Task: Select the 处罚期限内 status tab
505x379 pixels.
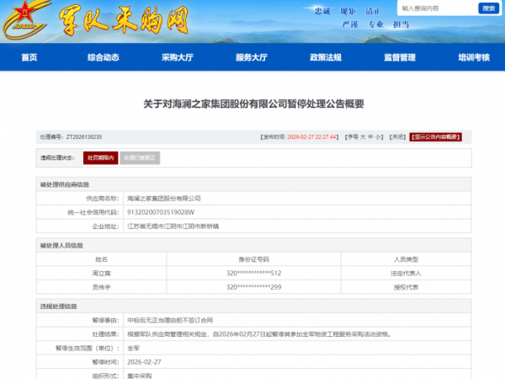Action: [x=100, y=157]
